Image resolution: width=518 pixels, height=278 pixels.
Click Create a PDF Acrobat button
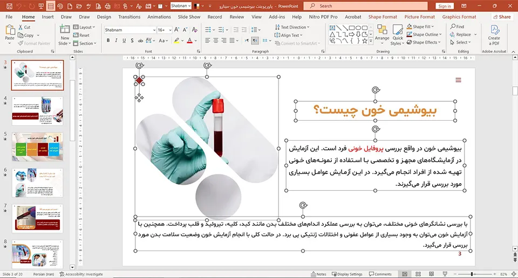click(x=494, y=35)
